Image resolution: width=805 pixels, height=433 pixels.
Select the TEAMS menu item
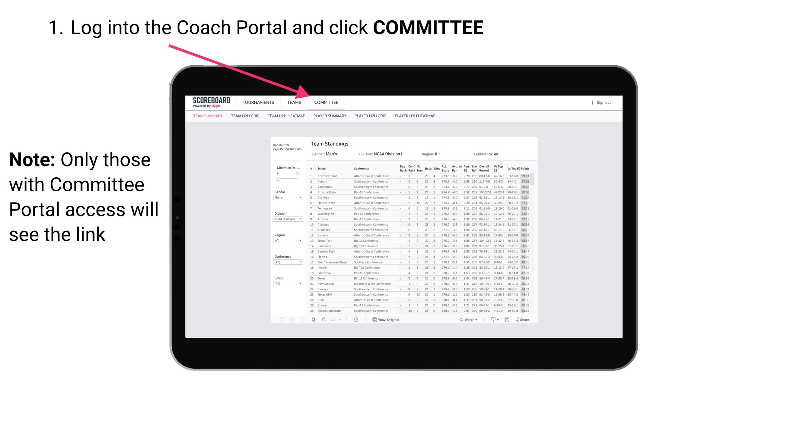pos(295,102)
